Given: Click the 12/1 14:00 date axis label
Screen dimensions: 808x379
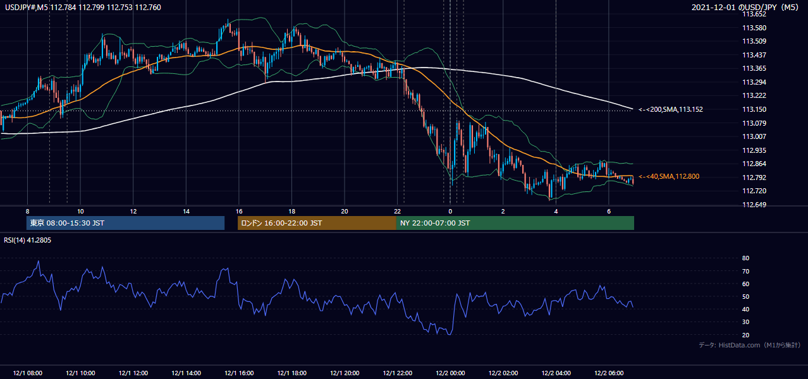Looking at the screenshot, I should (x=186, y=373).
